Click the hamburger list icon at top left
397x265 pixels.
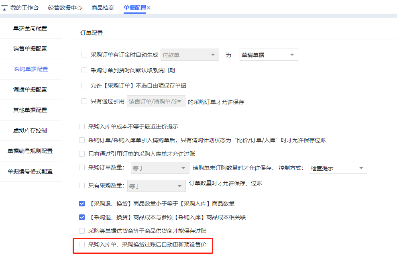pyautogui.click(x=5, y=7)
